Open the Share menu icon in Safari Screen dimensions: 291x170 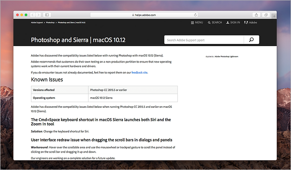point(256,15)
